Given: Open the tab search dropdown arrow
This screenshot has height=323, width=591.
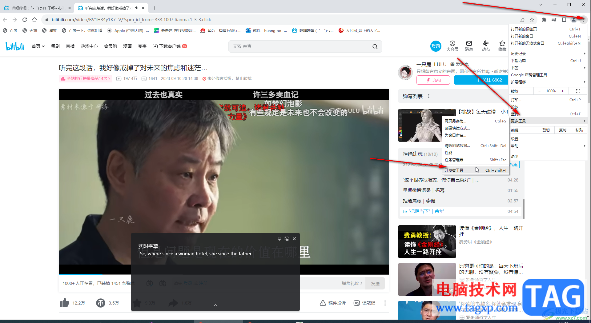Looking at the screenshot, I should 541,5.
